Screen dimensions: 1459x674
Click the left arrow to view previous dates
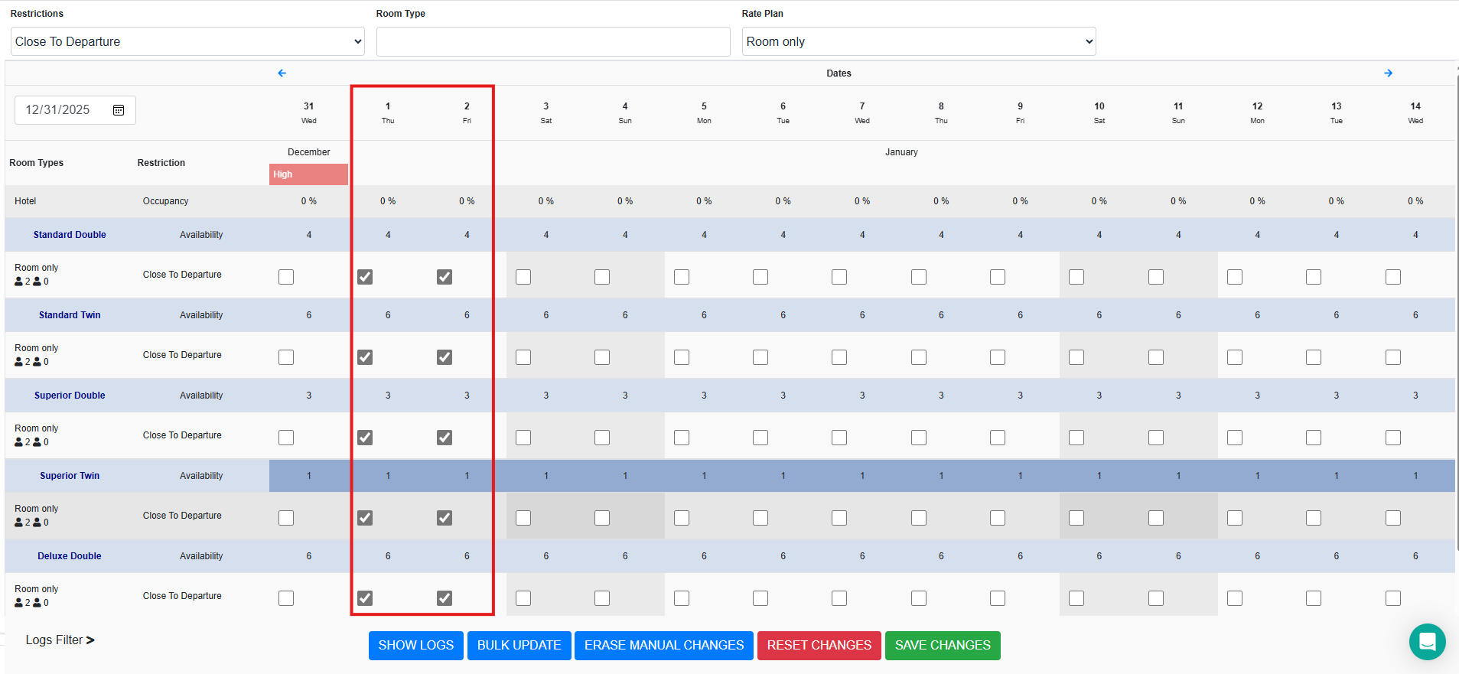coord(282,73)
